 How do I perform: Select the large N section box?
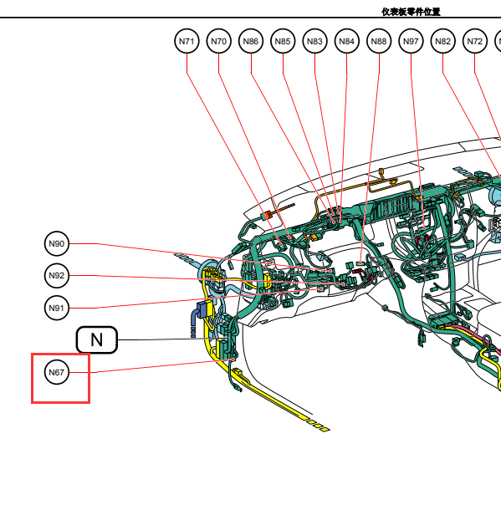pyautogui.click(x=97, y=339)
